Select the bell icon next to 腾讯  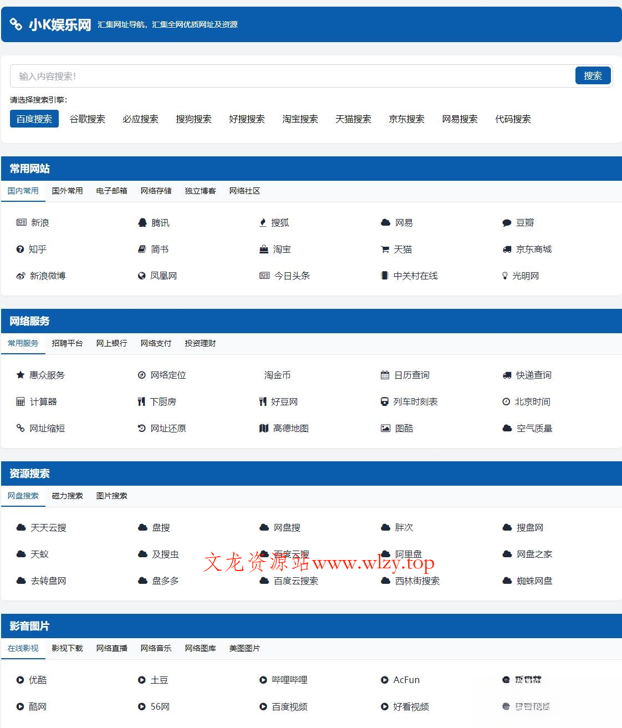pyautogui.click(x=142, y=222)
